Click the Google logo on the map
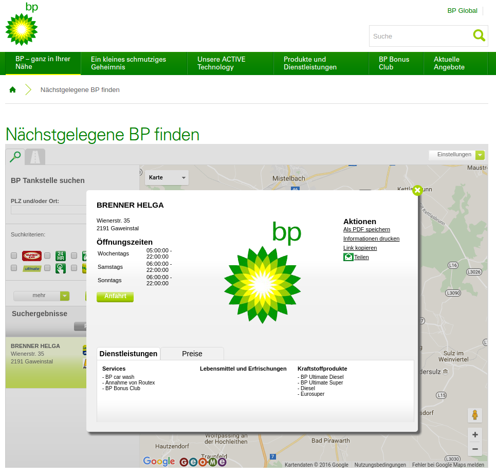The height and width of the screenshot is (476, 496). pyautogui.click(x=159, y=462)
